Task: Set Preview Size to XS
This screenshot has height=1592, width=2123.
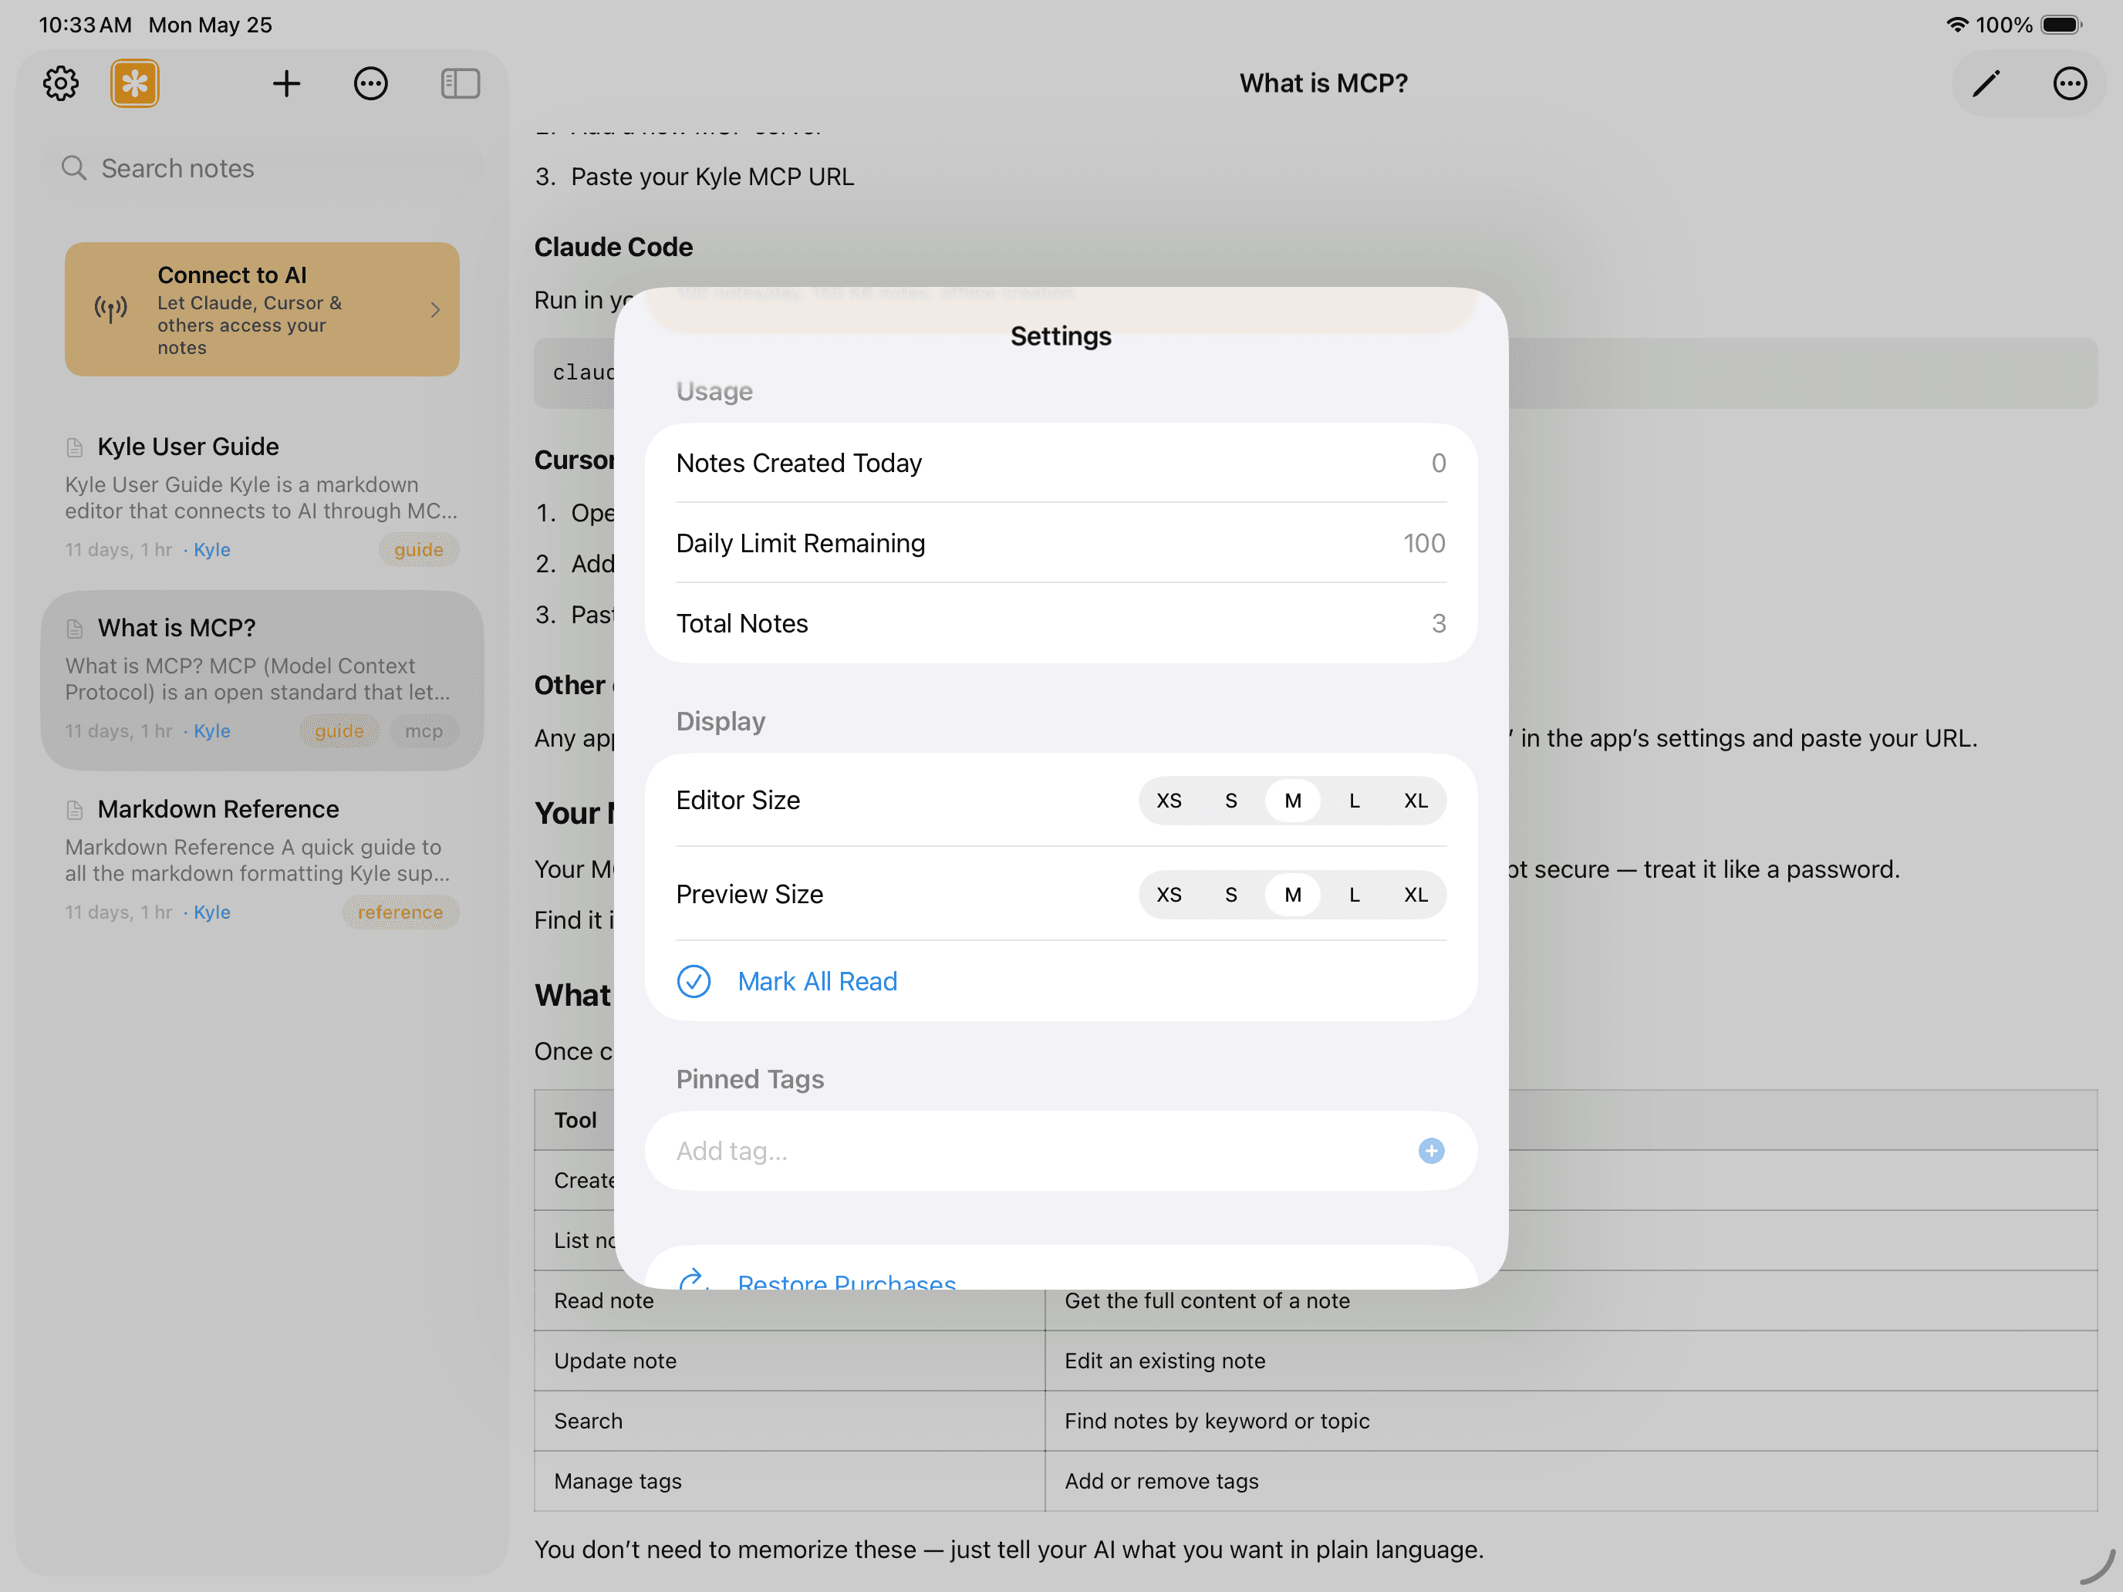Action: pyautogui.click(x=1169, y=895)
